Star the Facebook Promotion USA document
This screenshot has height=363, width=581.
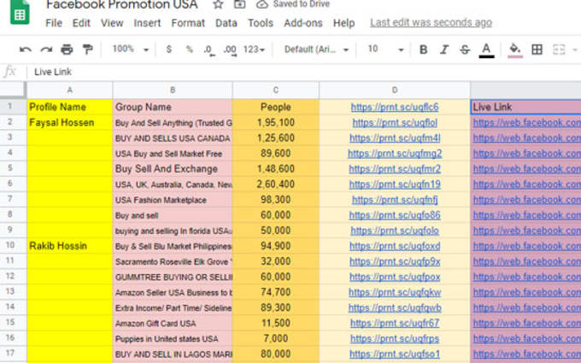tap(218, 4)
